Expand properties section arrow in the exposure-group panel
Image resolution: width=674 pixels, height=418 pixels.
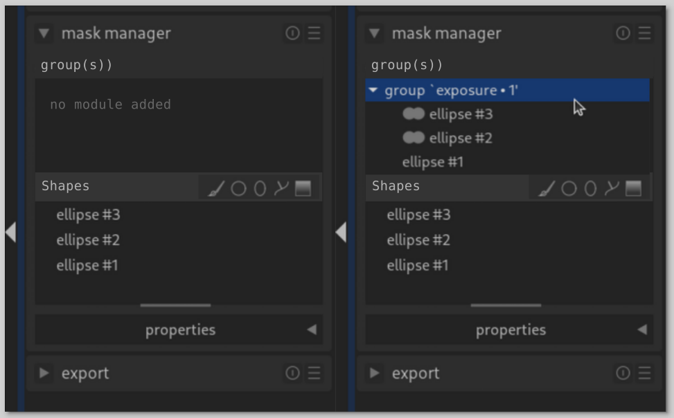641,330
